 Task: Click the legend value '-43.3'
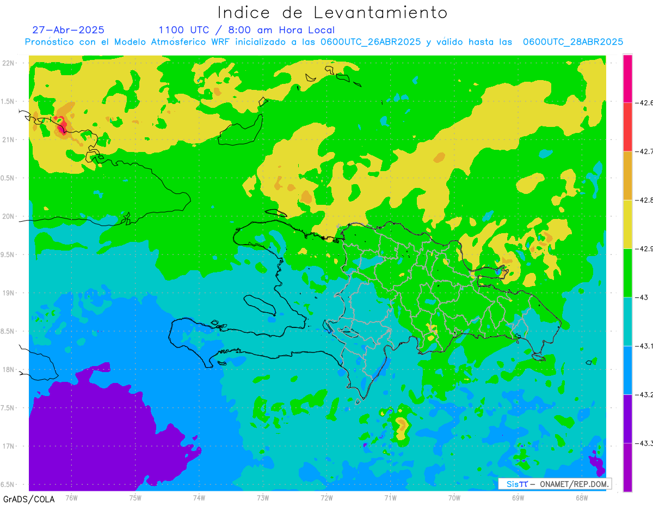[645, 443]
